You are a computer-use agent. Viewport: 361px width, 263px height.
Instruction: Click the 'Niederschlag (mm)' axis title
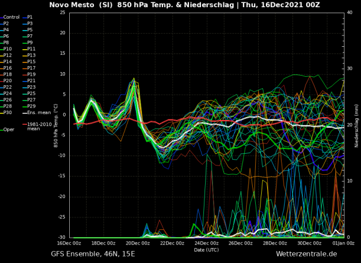tap(356, 125)
